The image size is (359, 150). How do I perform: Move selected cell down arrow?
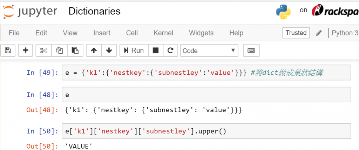109,50
